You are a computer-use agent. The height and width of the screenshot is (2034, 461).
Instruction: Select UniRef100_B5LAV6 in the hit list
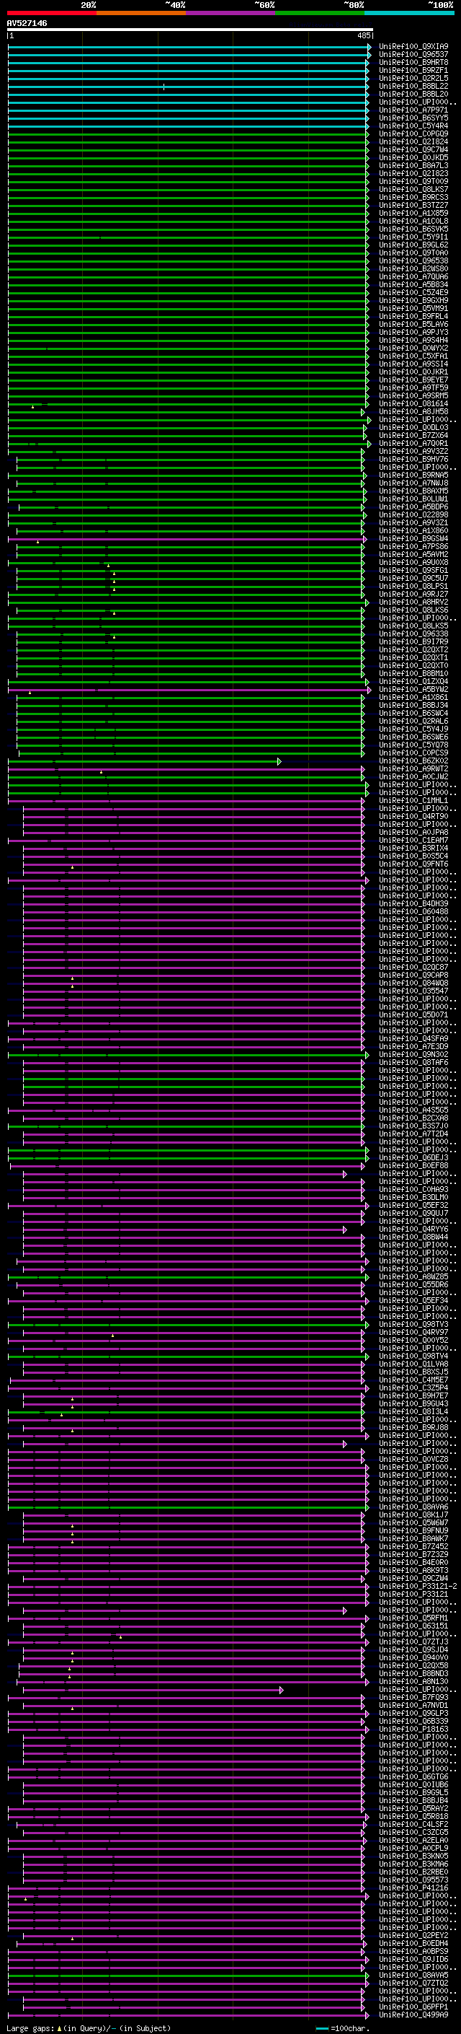pos(413,325)
